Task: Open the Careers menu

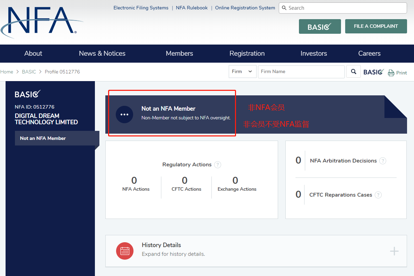Action: [369, 53]
